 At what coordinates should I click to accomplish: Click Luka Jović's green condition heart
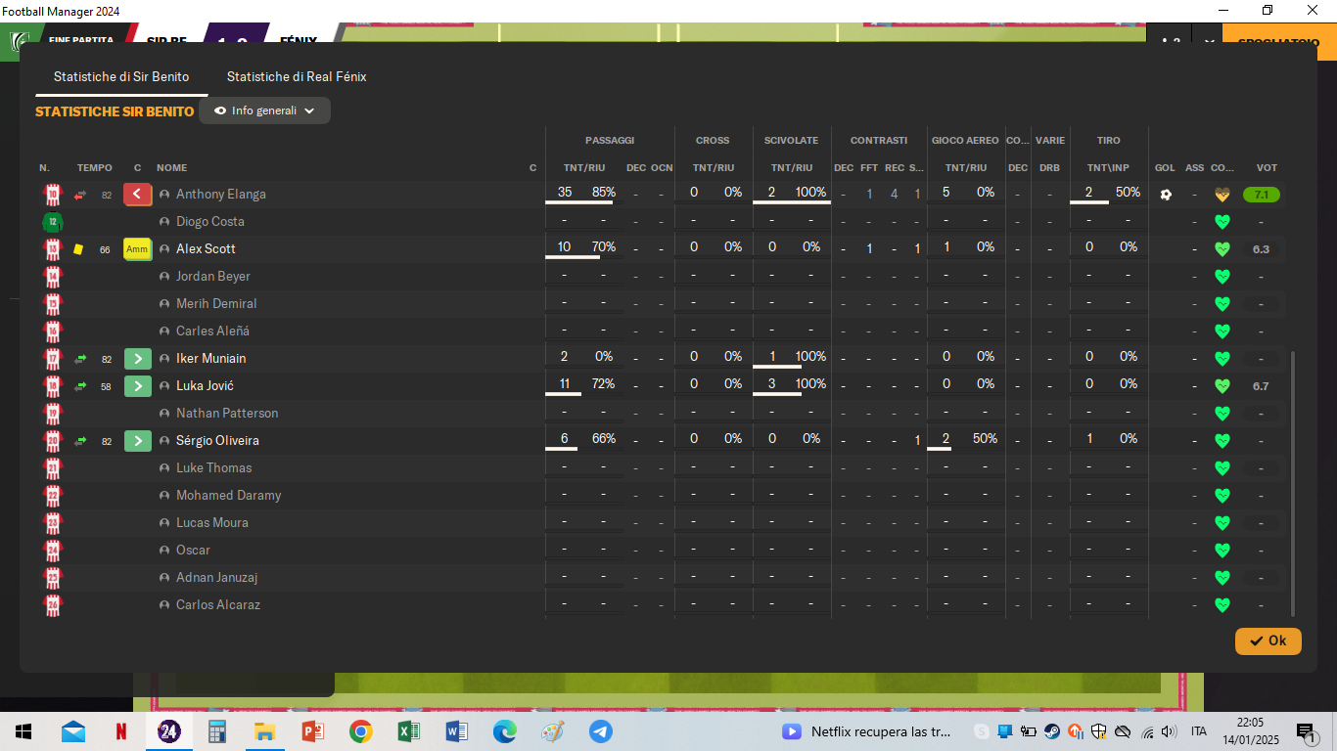(x=1222, y=386)
